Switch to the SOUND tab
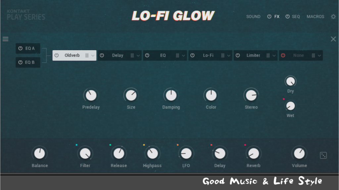 tap(253, 16)
